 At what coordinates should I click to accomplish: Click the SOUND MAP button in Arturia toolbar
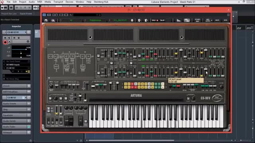[198, 20]
